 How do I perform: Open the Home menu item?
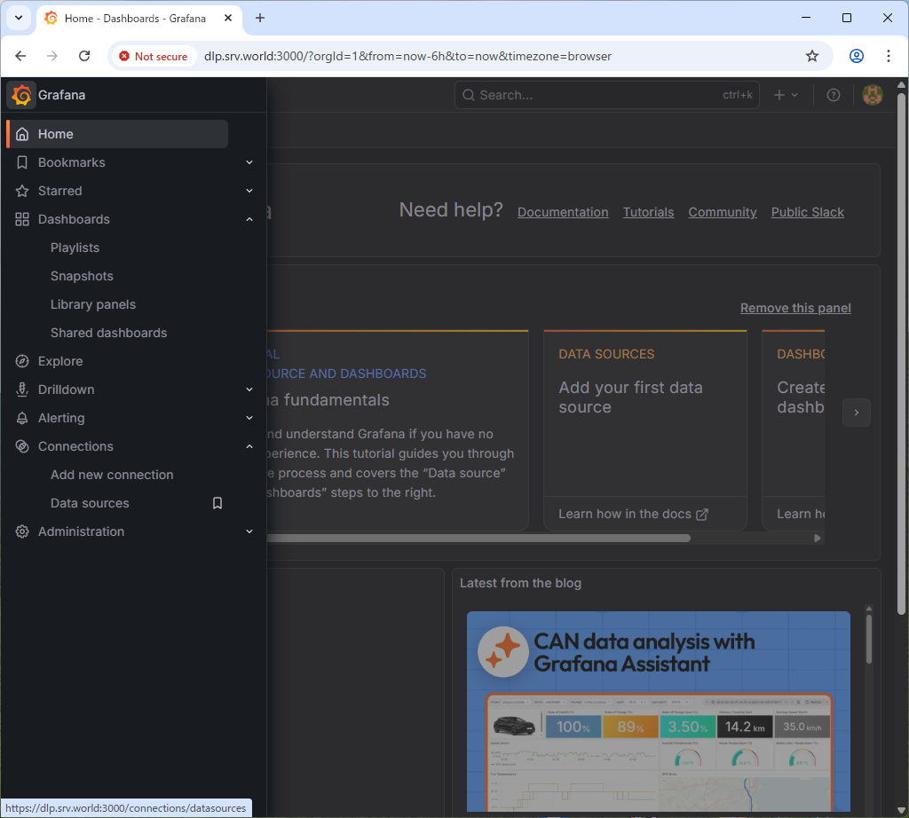117,134
